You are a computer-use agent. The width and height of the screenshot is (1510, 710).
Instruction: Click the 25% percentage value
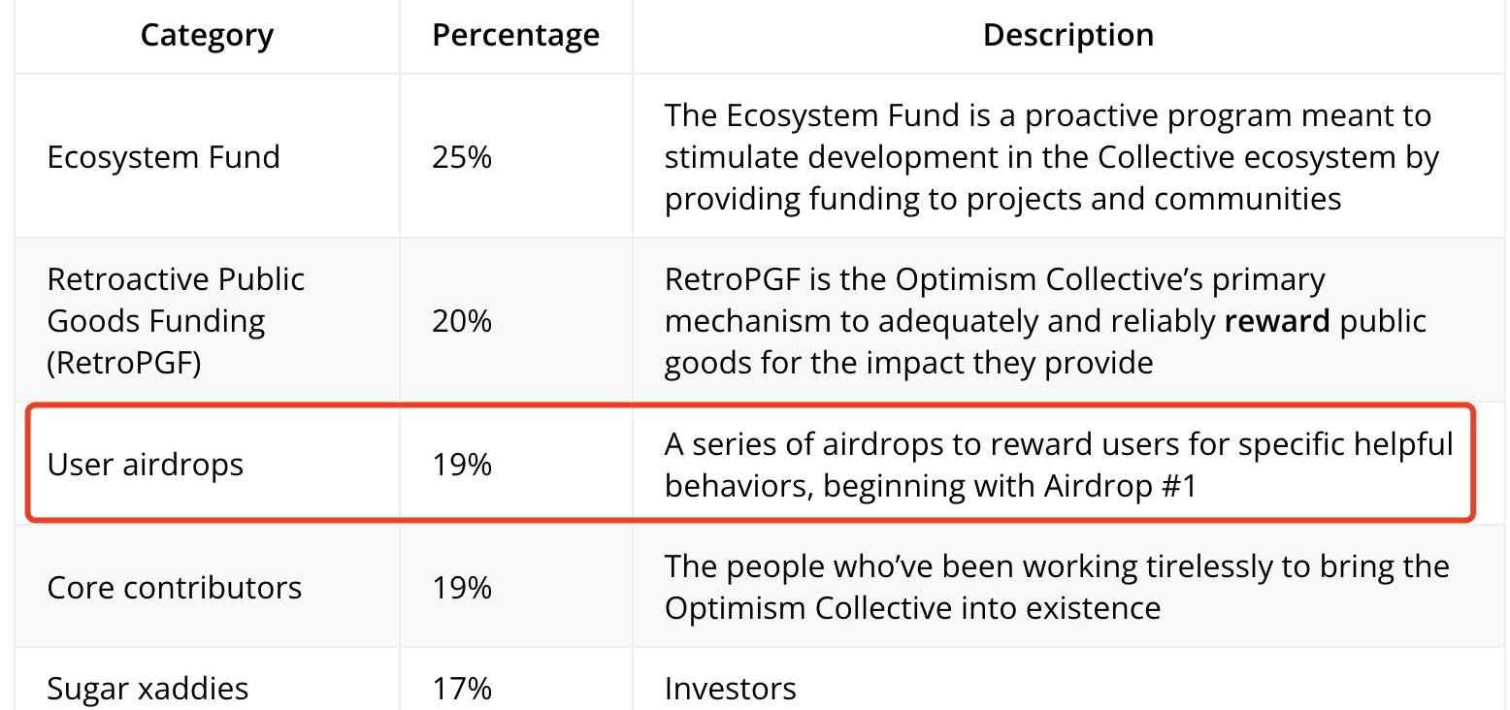coord(462,157)
